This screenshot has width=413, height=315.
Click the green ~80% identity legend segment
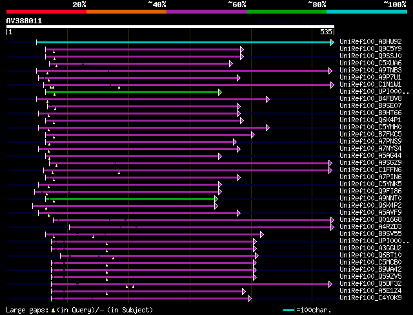[287, 12]
